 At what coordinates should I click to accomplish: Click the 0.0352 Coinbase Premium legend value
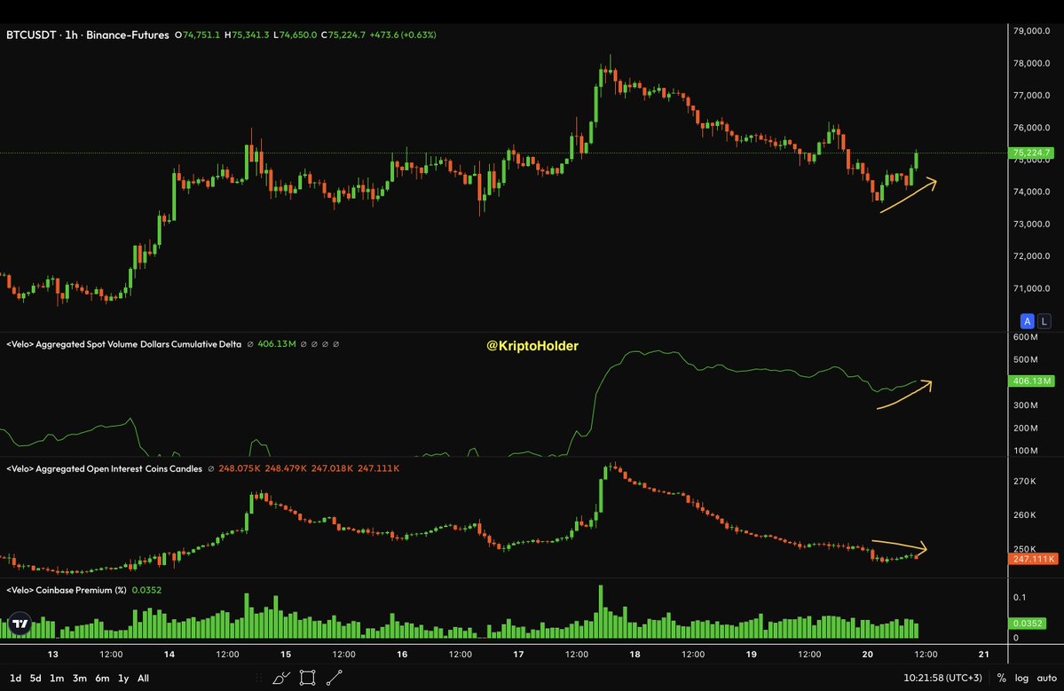click(146, 590)
